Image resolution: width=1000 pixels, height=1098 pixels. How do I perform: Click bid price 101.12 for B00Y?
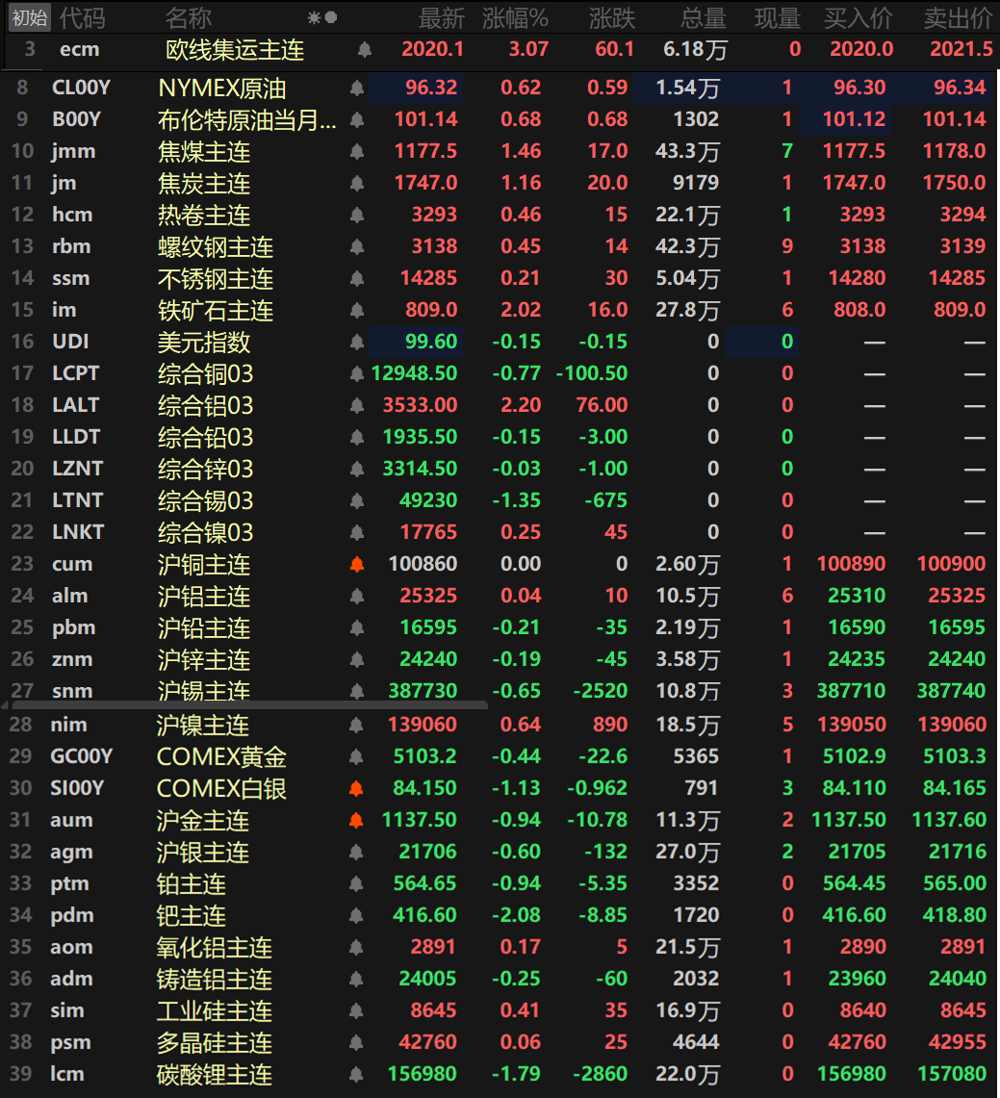pos(854,119)
